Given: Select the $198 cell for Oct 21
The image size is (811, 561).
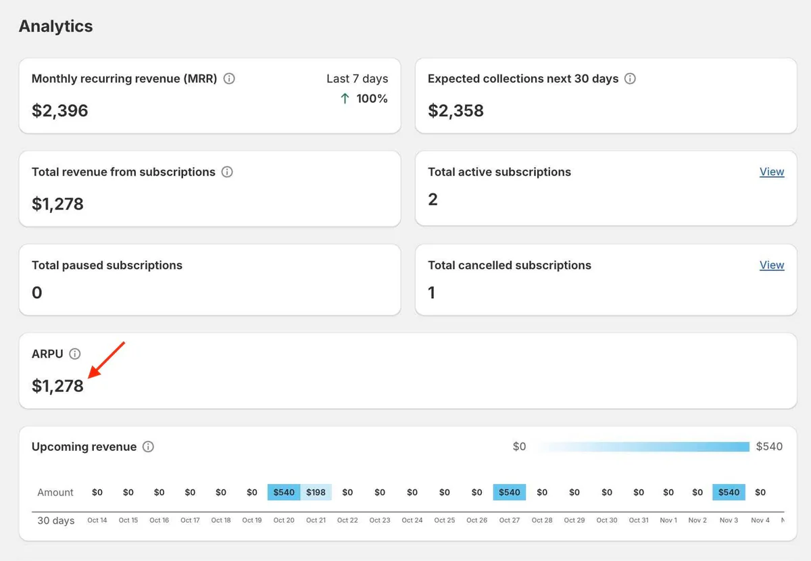Looking at the screenshot, I should pyautogui.click(x=316, y=492).
